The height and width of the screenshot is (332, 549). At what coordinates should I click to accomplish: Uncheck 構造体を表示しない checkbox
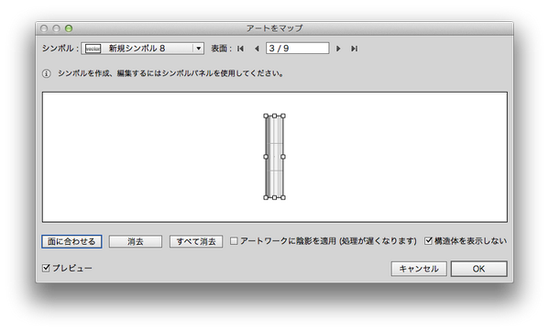[x=428, y=240]
